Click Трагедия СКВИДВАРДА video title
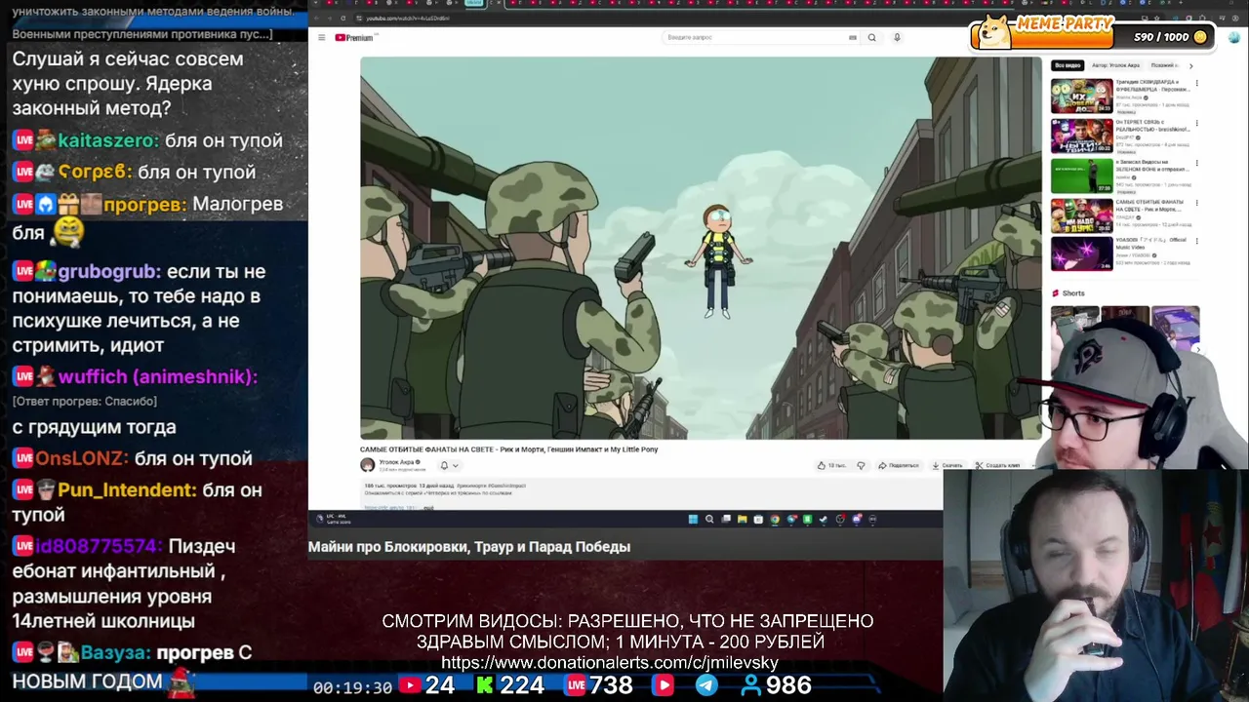The height and width of the screenshot is (702, 1249). pos(1153,86)
